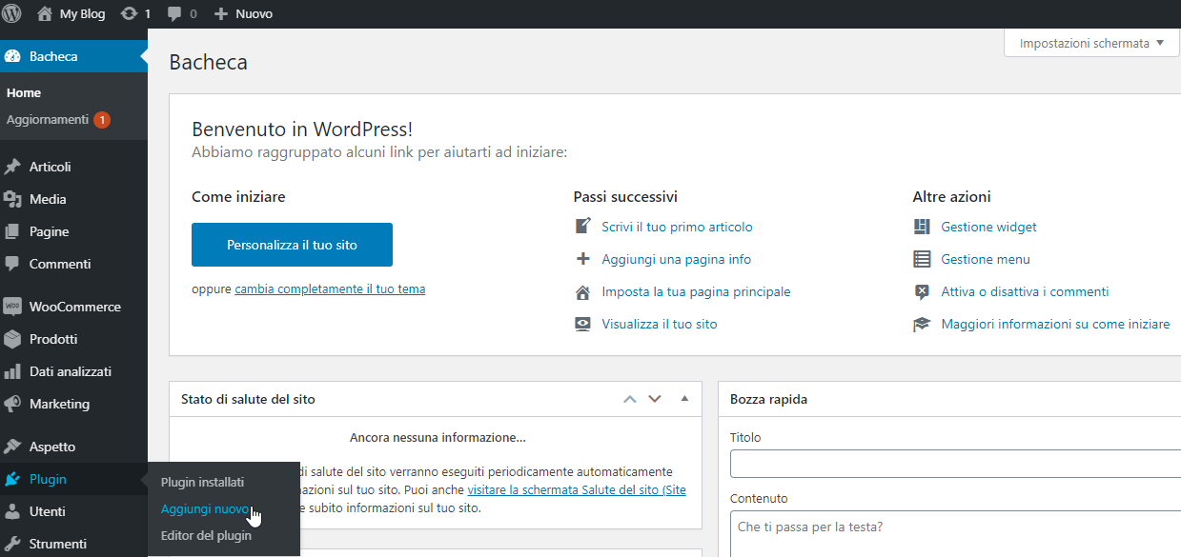Follow visitare la schermata Salute del sito link
Screen dimensions: 1181x557
click(577, 490)
